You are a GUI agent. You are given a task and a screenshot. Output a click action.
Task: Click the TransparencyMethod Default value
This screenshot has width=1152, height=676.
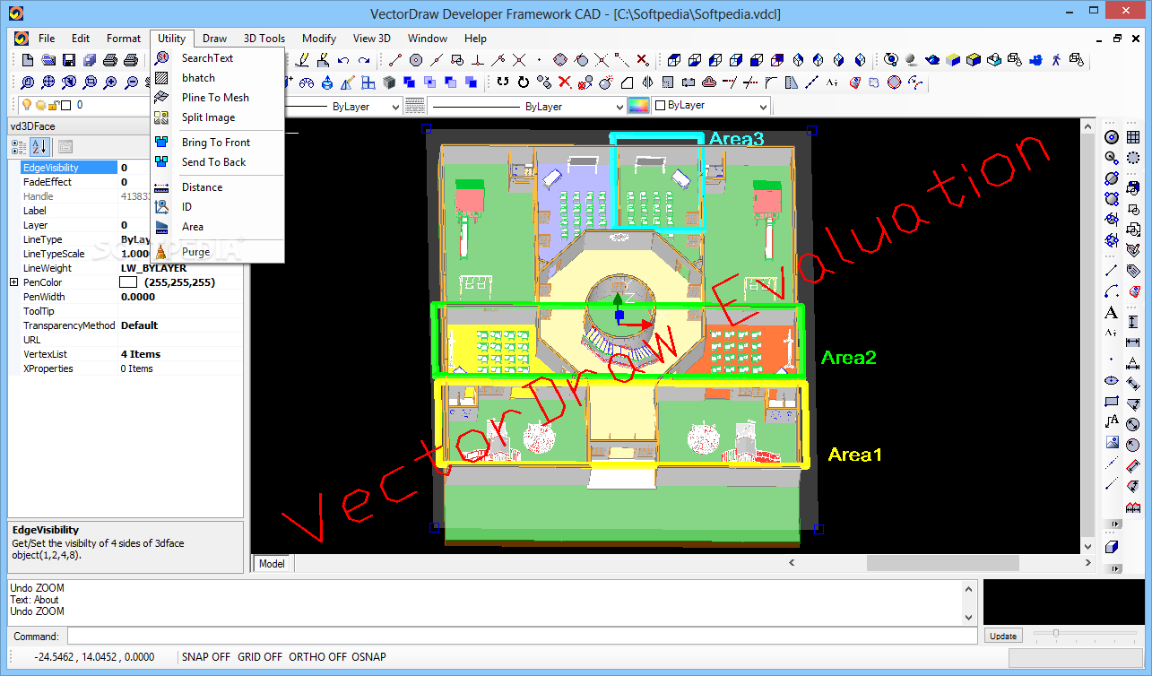coord(139,325)
